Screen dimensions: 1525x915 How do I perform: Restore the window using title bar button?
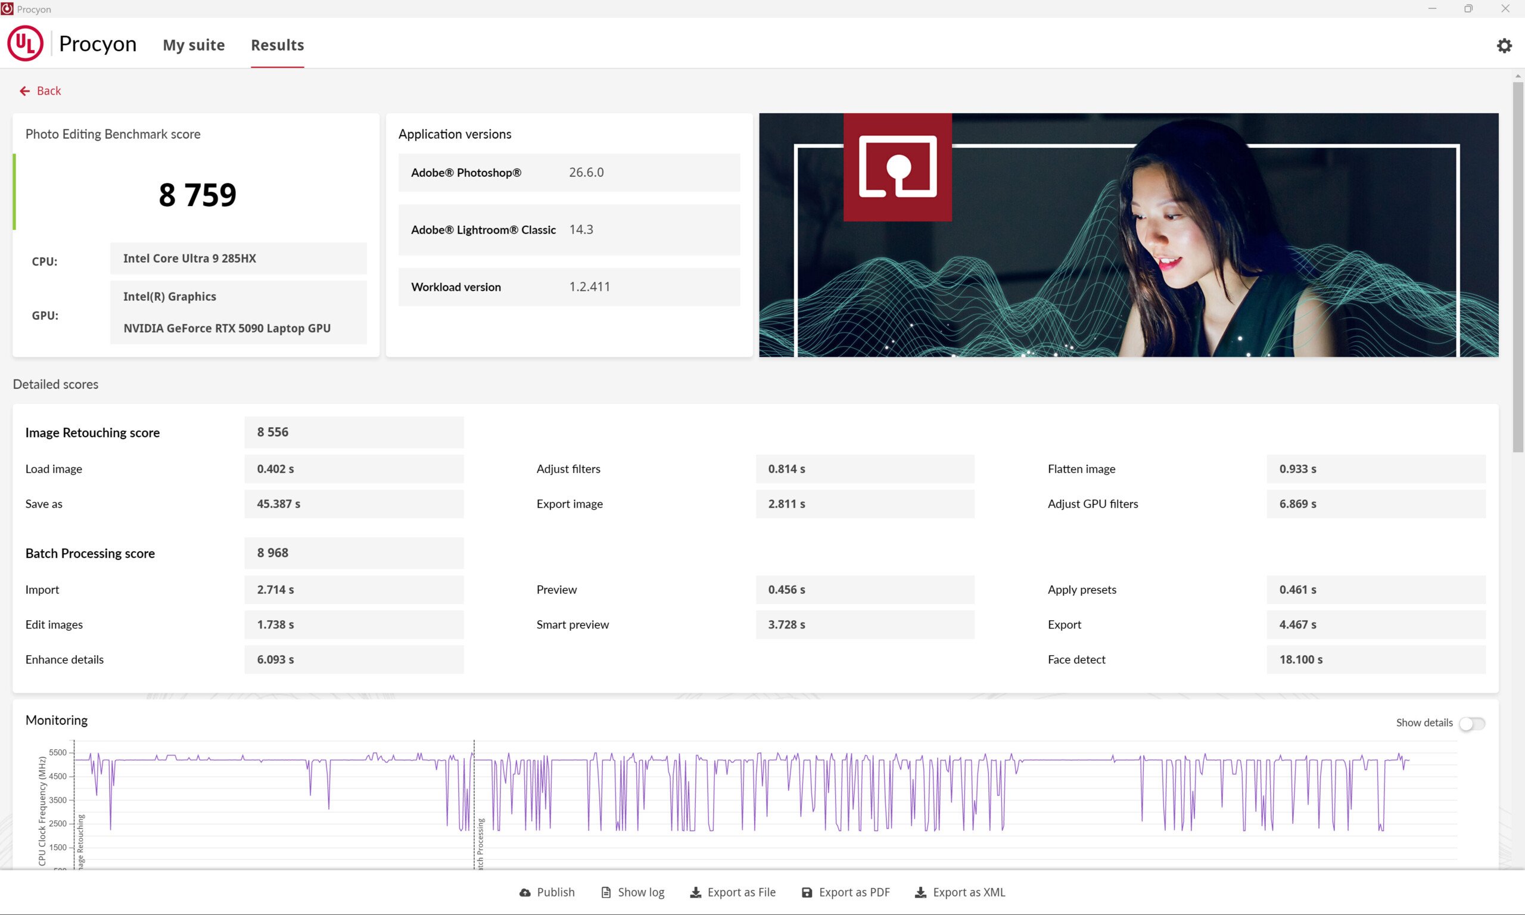1468,8
